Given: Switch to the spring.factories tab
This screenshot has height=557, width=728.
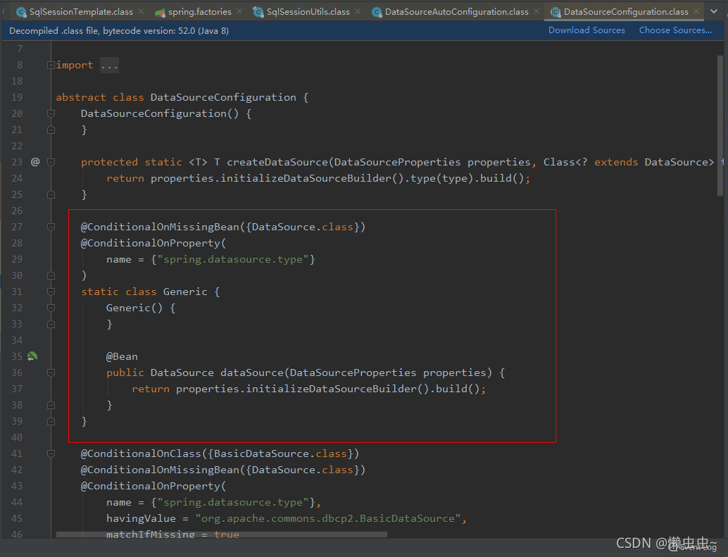Looking at the screenshot, I should (x=200, y=11).
